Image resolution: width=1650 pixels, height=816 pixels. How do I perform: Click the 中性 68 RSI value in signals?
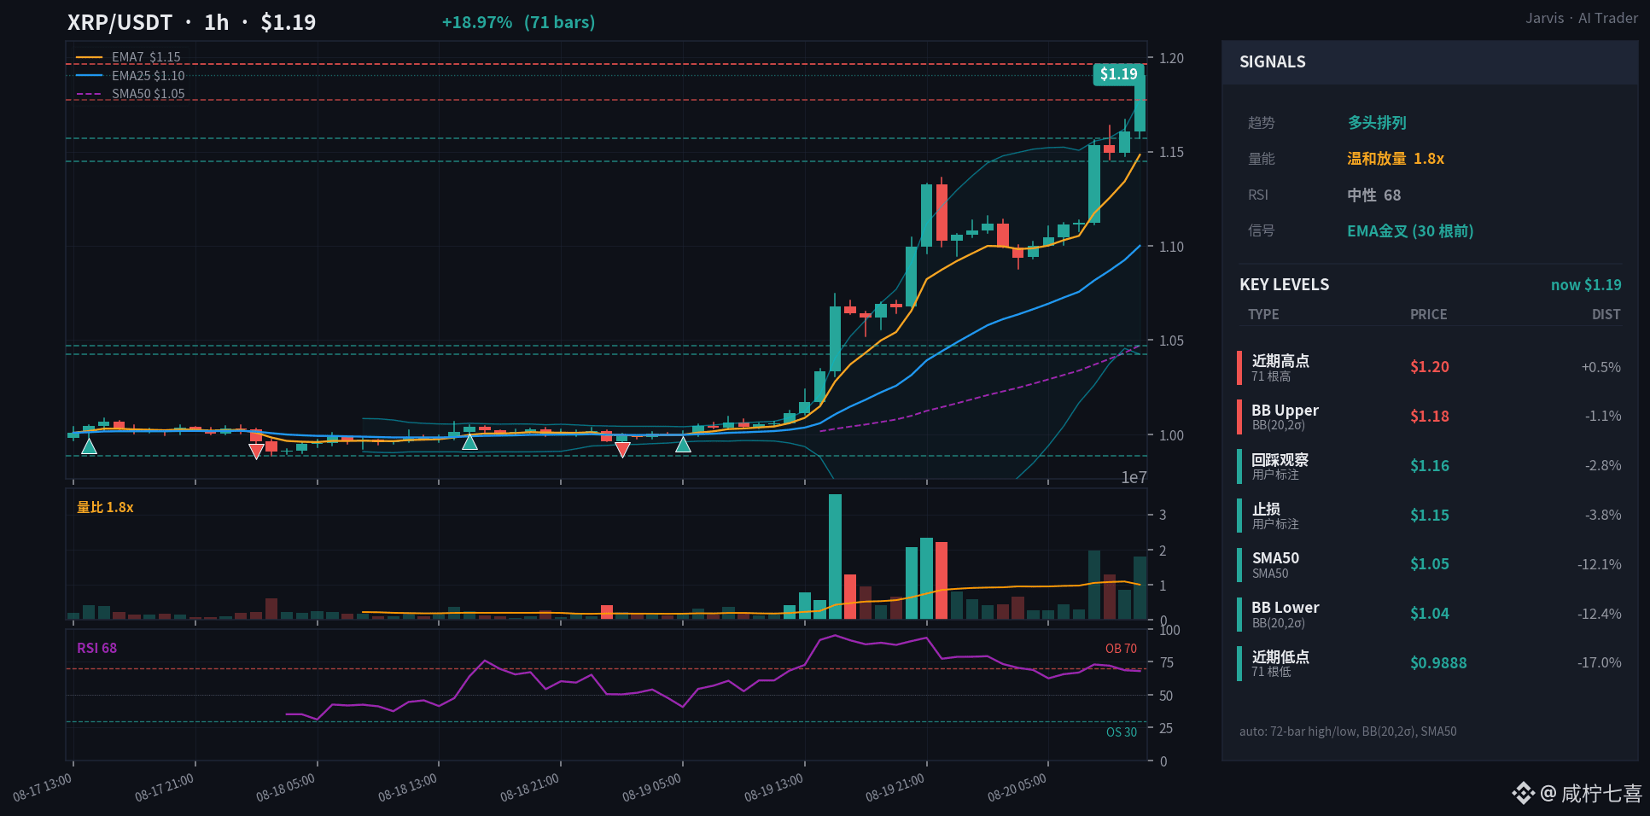(1374, 195)
